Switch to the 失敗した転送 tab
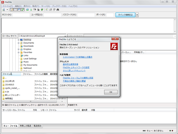 (x=25, y=126)
